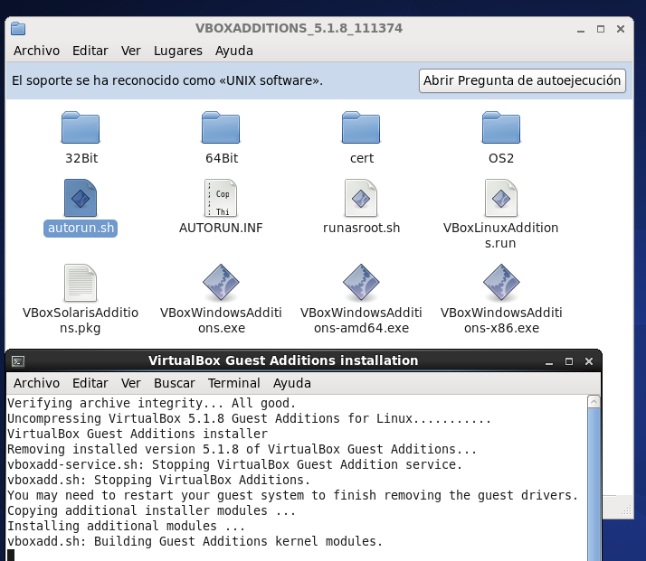Open Archivo menu in file manager

point(37,51)
